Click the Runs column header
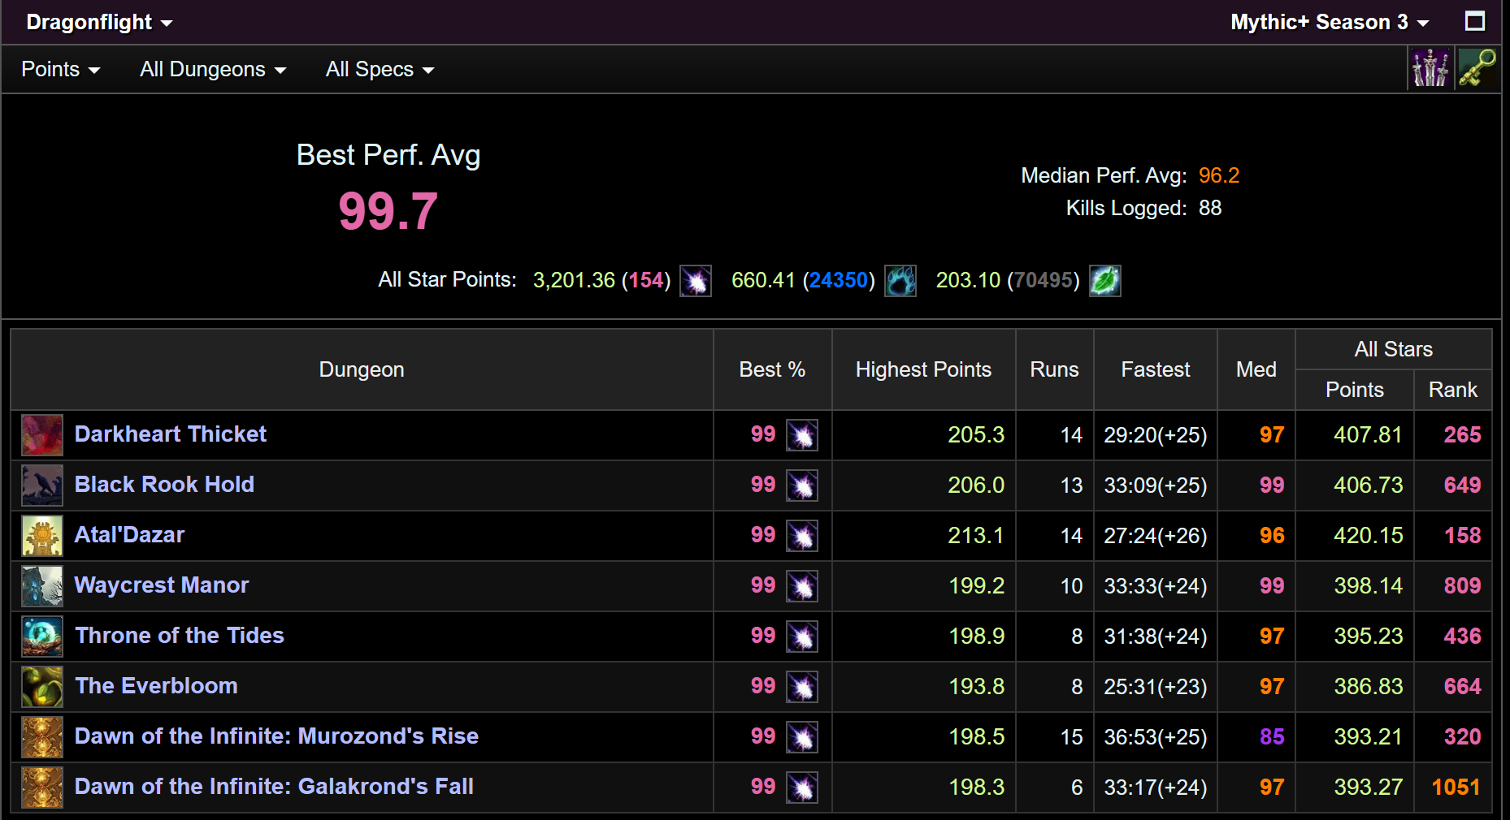Viewport: 1510px width, 820px height. tap(1054, 369)
